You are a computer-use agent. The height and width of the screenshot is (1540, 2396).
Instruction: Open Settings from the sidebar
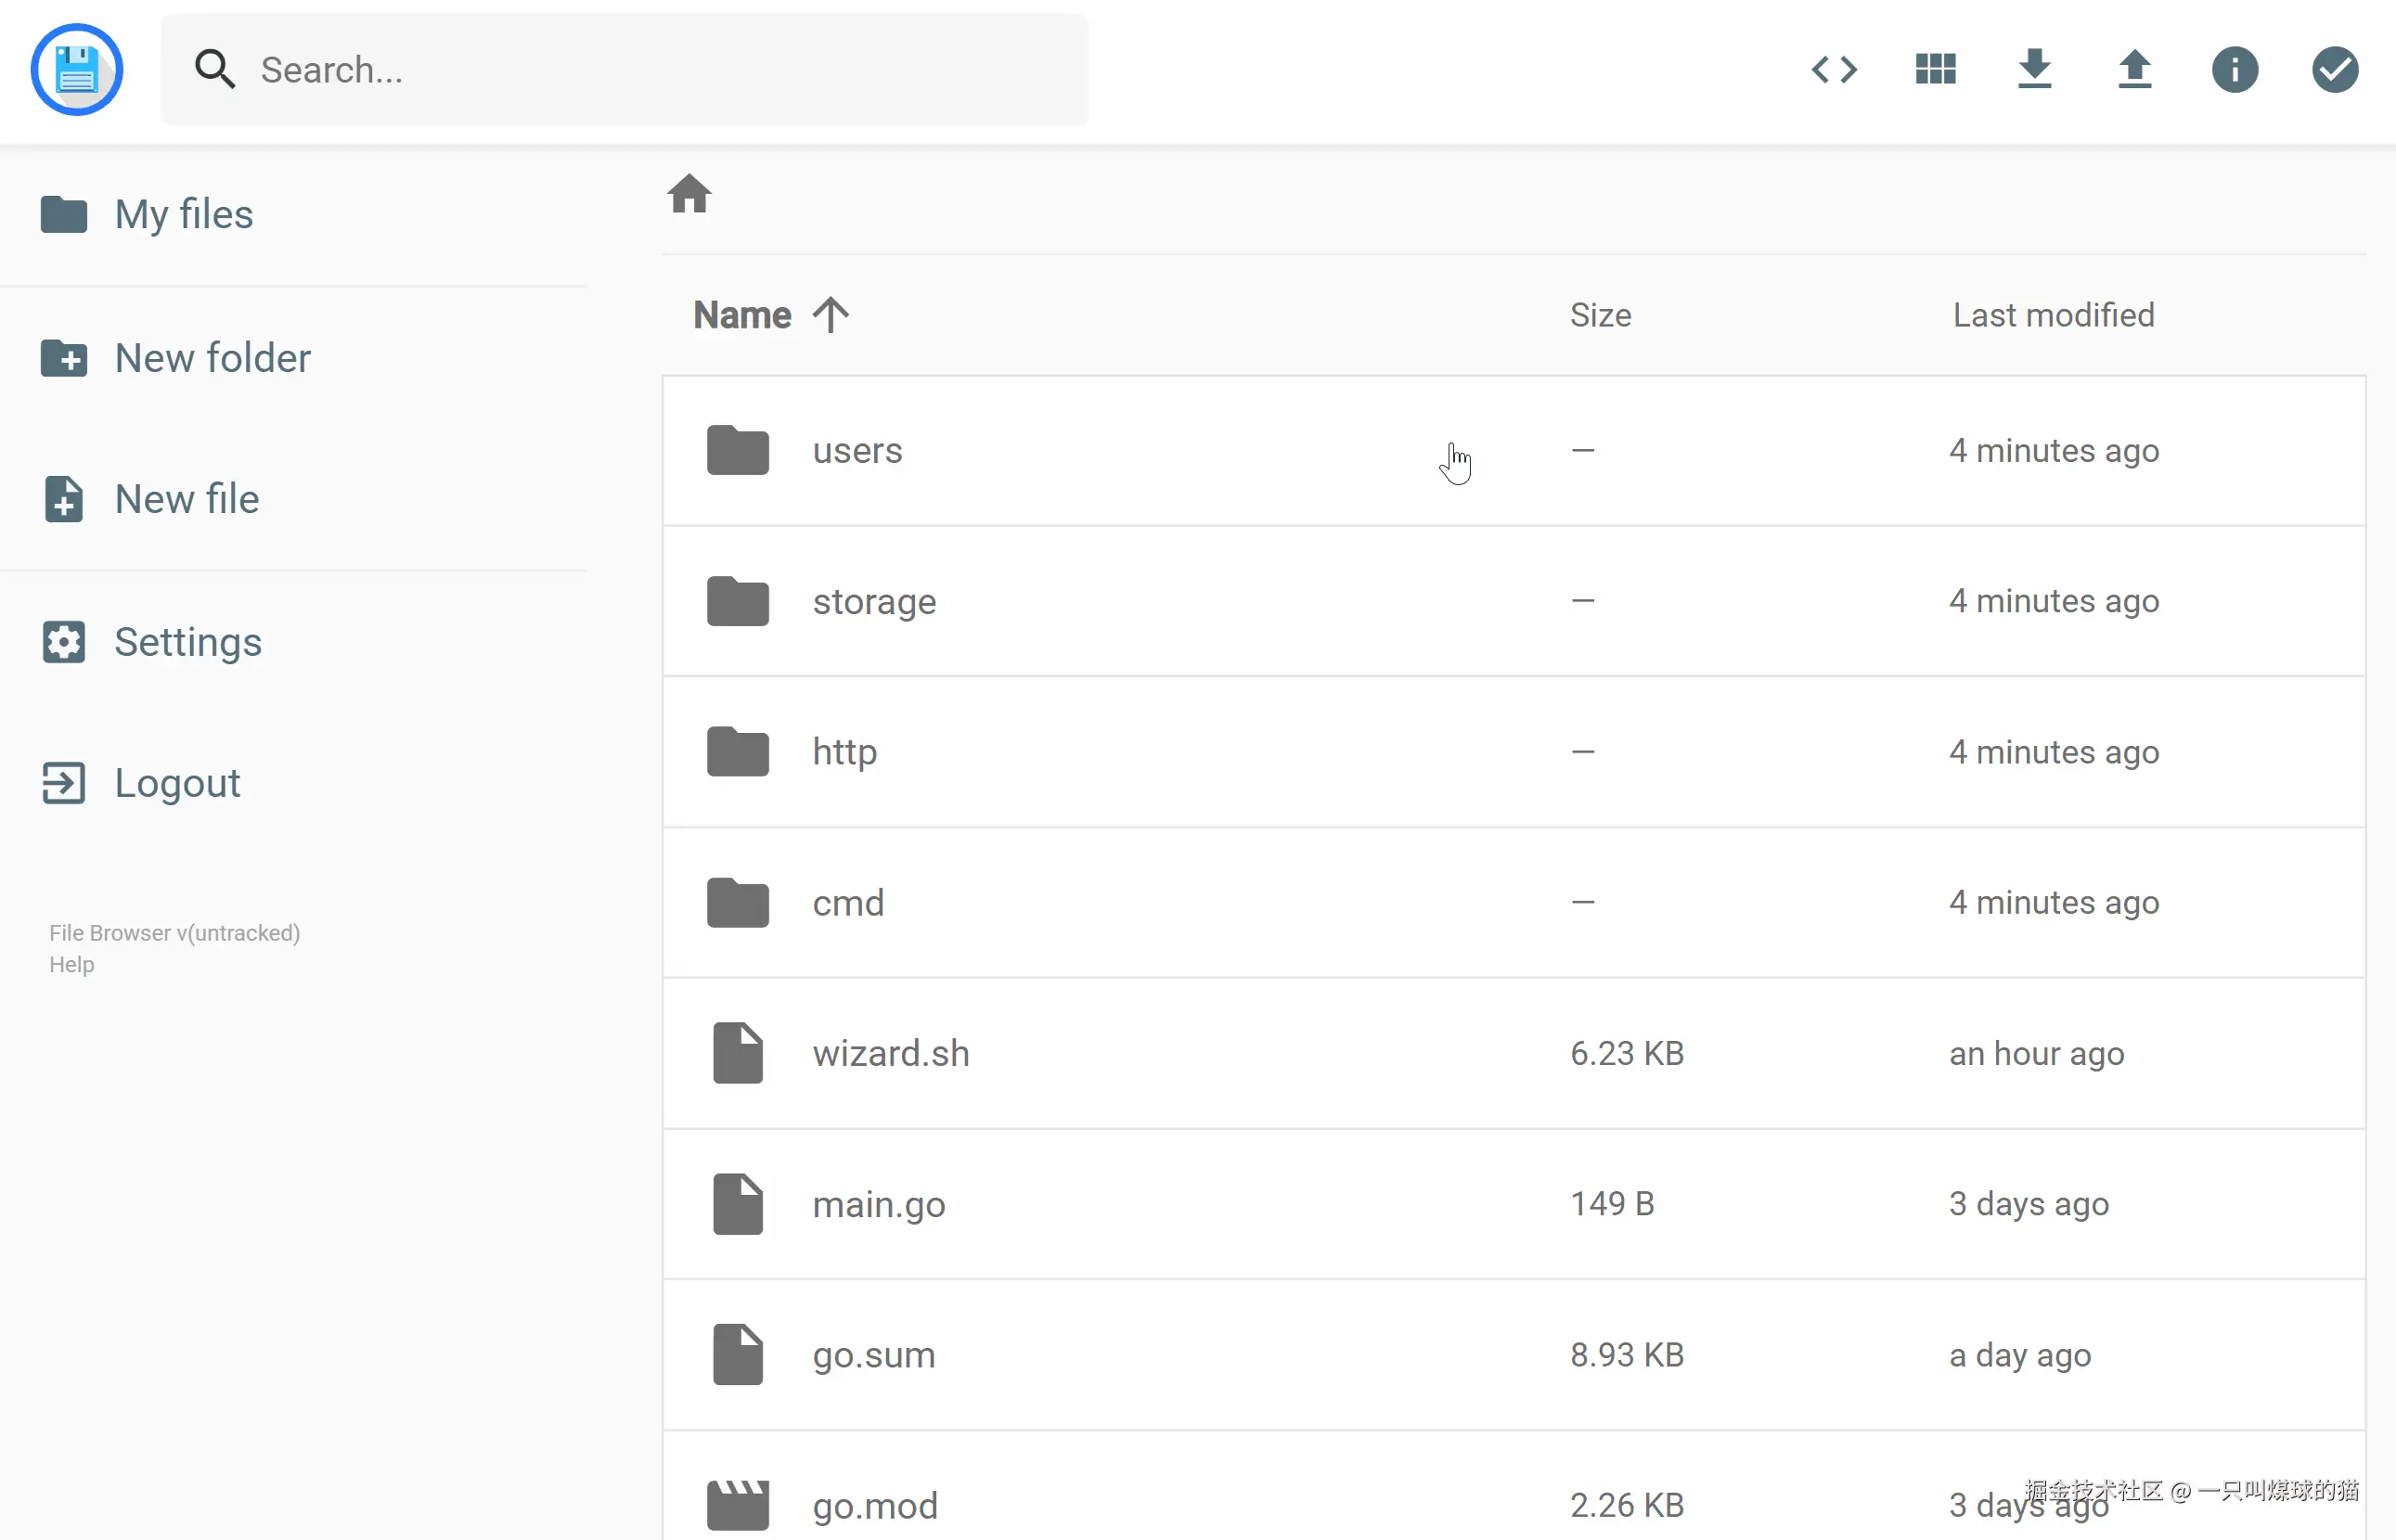click(x=187, y=642)
